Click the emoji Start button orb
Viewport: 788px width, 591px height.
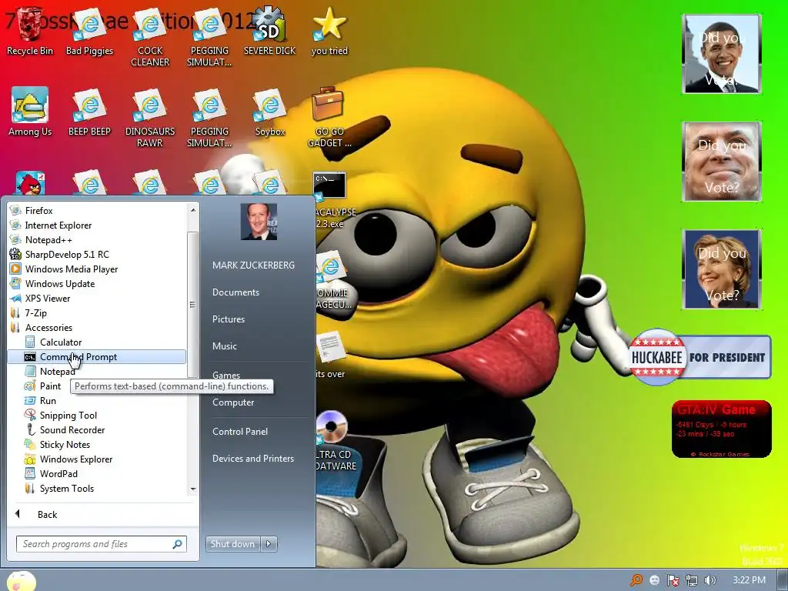(22, 581)
